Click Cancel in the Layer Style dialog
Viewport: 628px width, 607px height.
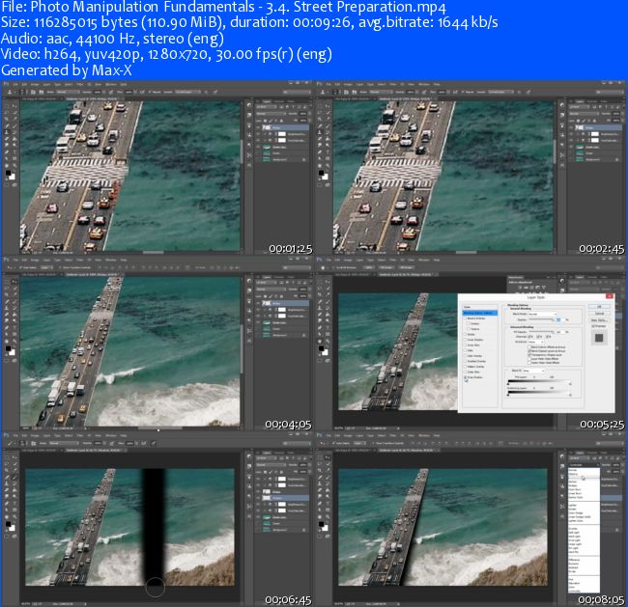coord(599,314)
